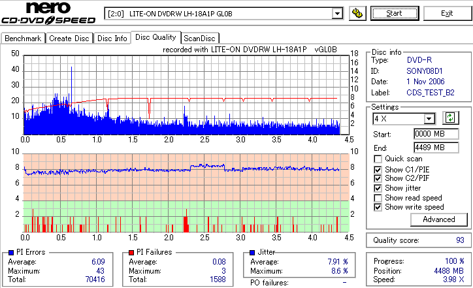Click the date value 1 Nov 2006
Screen dimensions: 473x288
tap(425, 82)
